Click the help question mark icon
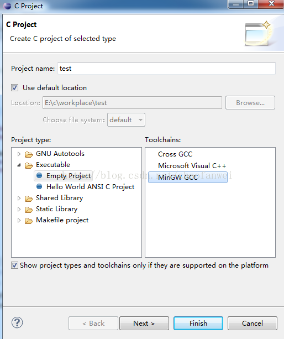 tap(17, 322)
